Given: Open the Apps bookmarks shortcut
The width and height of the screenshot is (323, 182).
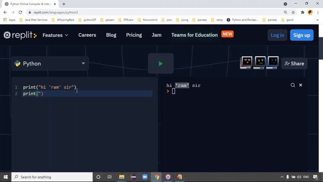Looking at the screenshot, I should (10, 20).
